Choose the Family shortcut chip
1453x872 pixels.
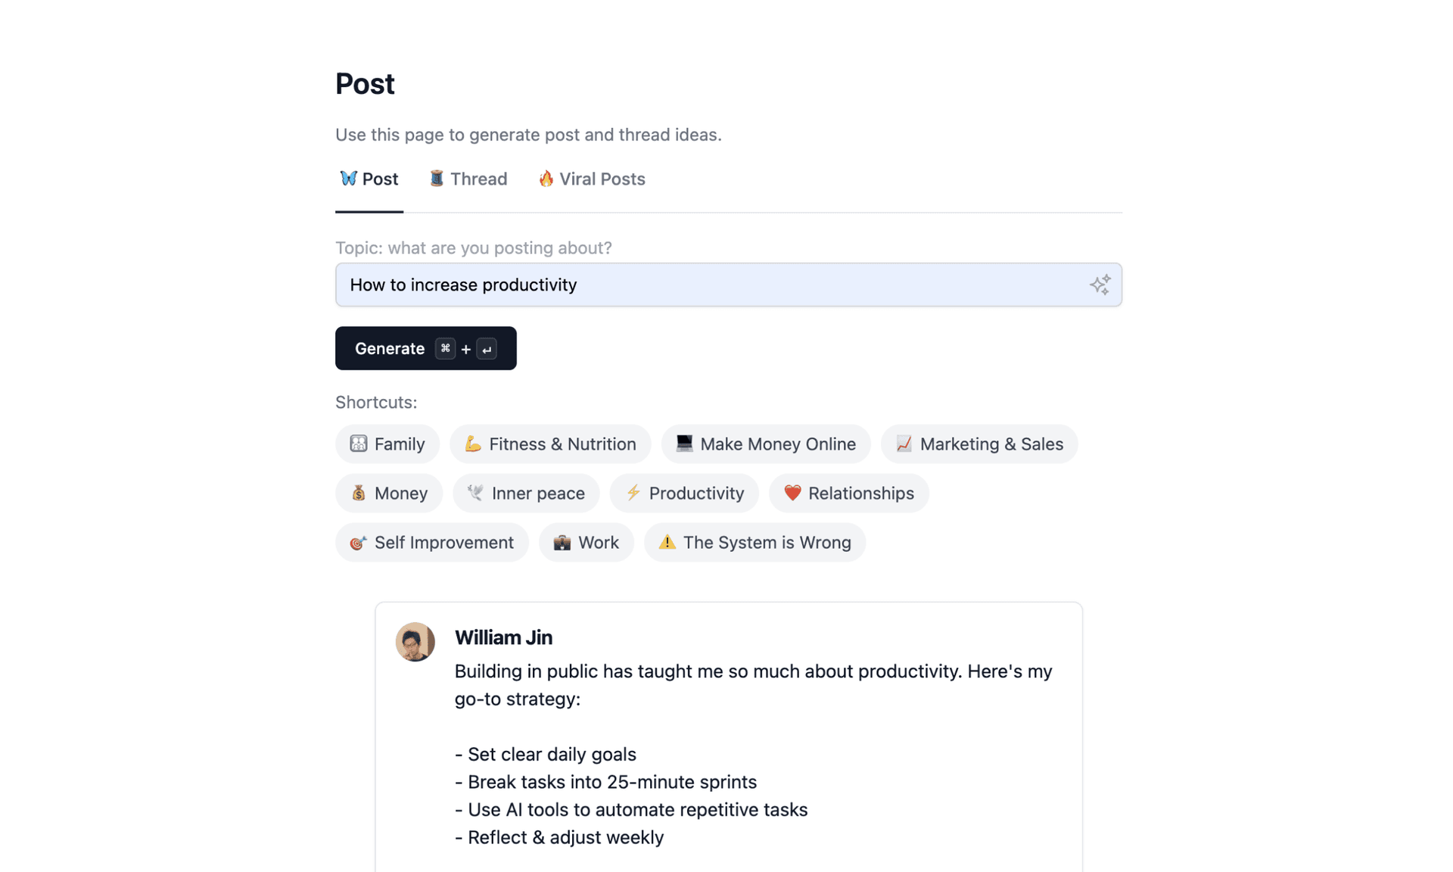pyautogui.click(x=387, y=444)
